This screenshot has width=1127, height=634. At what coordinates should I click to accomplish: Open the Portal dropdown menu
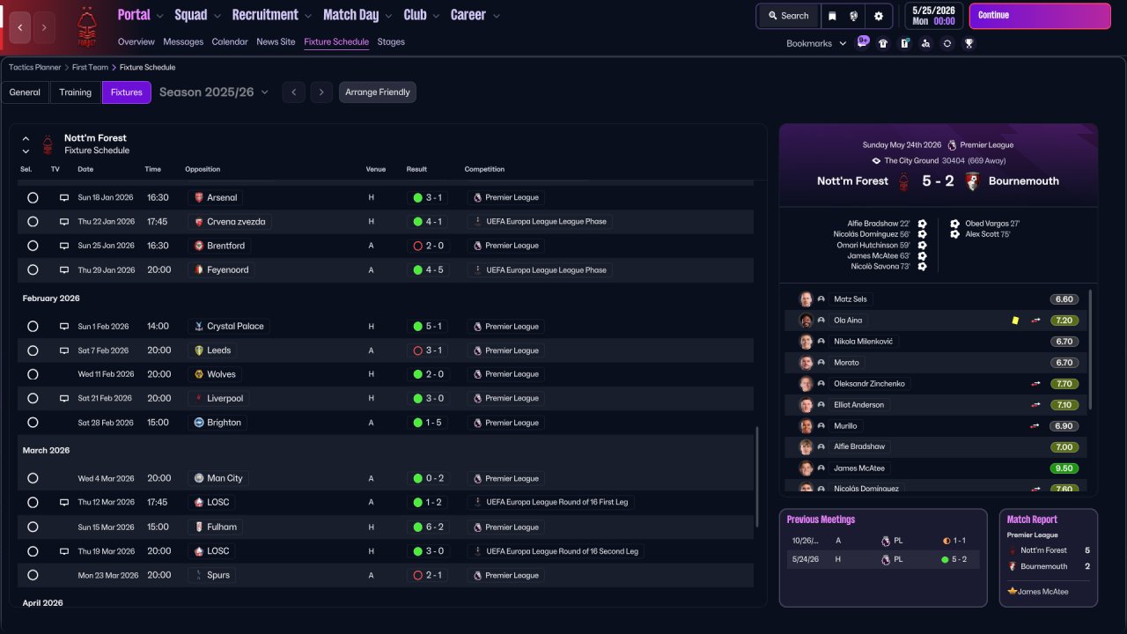[x=139, y=15]
